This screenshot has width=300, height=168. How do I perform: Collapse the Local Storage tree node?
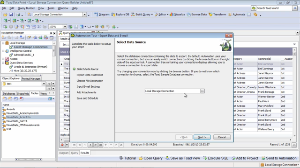(3, 43)
